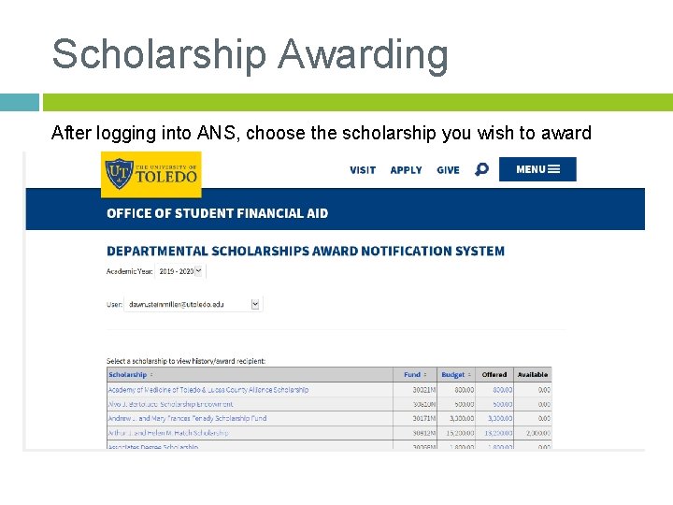The height and width of the screenshot is (505, 673).
Task: Open Academy of Medicine of Toledo scholarship
Action: click(208, 389)
